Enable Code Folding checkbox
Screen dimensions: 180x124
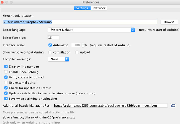(6, 72)
